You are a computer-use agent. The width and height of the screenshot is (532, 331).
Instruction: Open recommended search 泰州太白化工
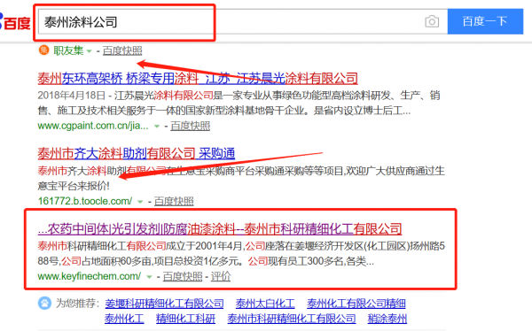tap(265, 304)
